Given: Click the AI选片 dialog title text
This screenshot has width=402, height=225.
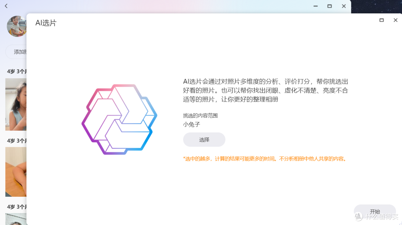Looking at the screenshot, I should click(46, 22).
